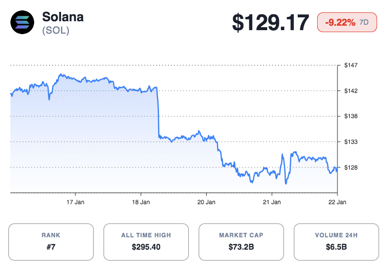This screenshot has width=386, height=264.
Task: Click the $129.17 current price
Action: (271, 23)
